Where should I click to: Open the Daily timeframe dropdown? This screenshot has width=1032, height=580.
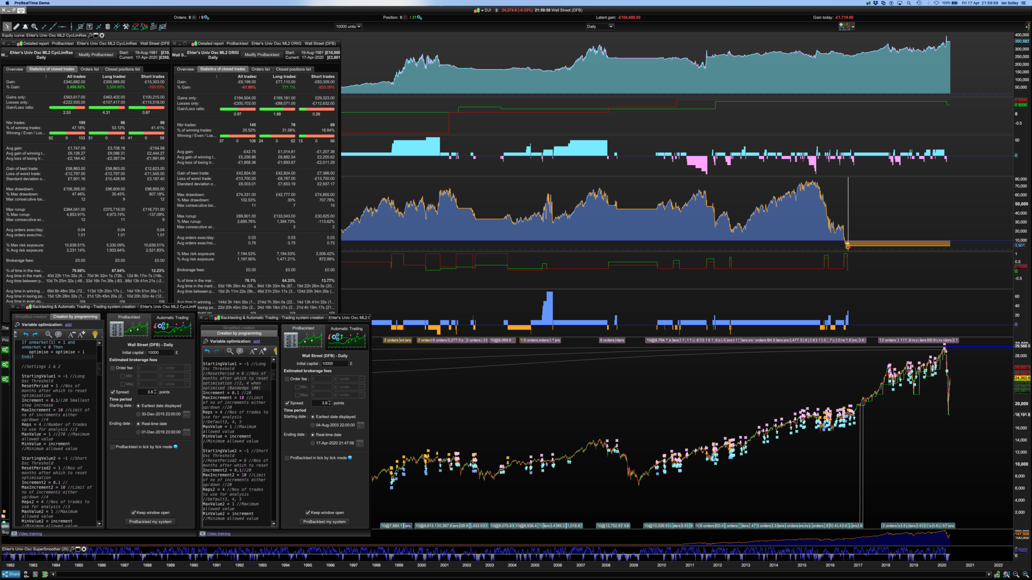tap(600, 27)
